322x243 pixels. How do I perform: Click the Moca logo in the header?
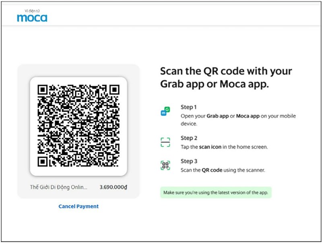[x=32, y=17]
